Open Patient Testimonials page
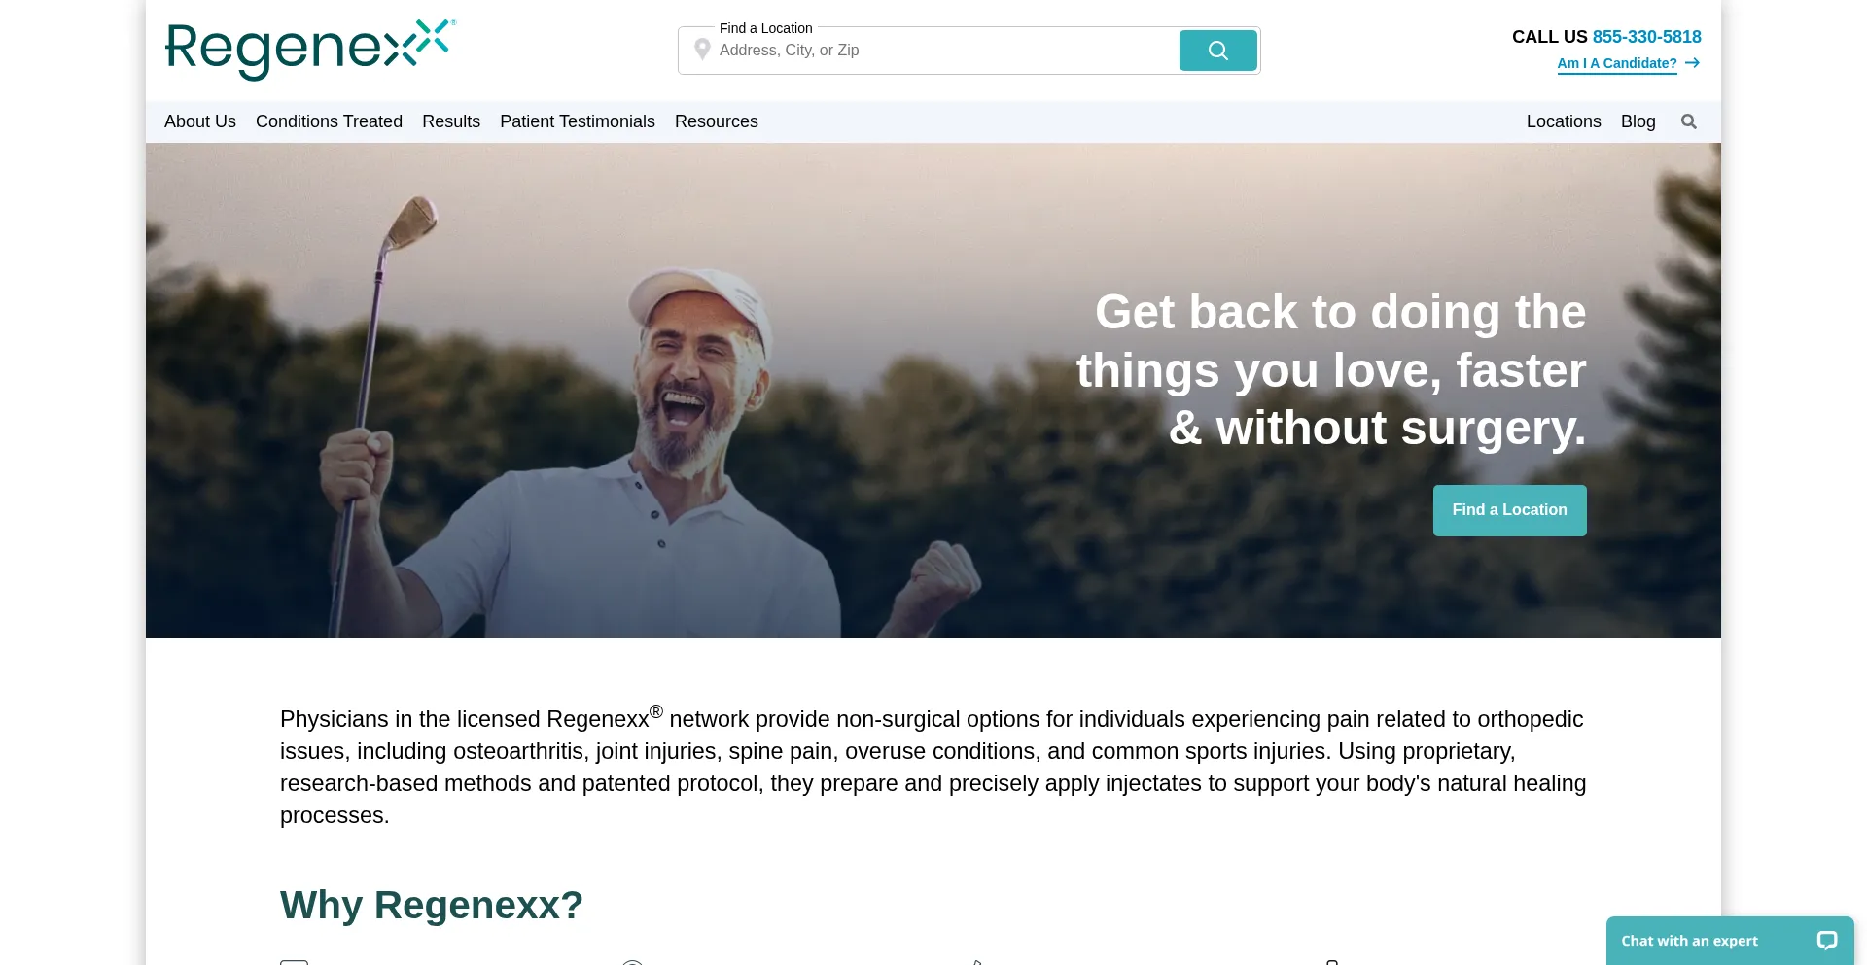This screenshot has height=965, width=1867. tap(578, 121)
